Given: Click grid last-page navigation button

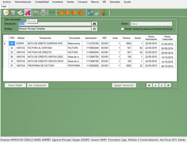Looking at the screenshot, I should [168, 85].
